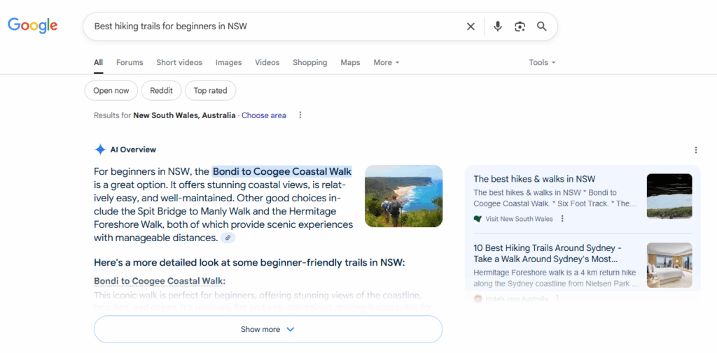Open 10 Best Hiking Trails Around Sydney result
The width and height of the screenshot is (717, 353).
coord(548,254)
